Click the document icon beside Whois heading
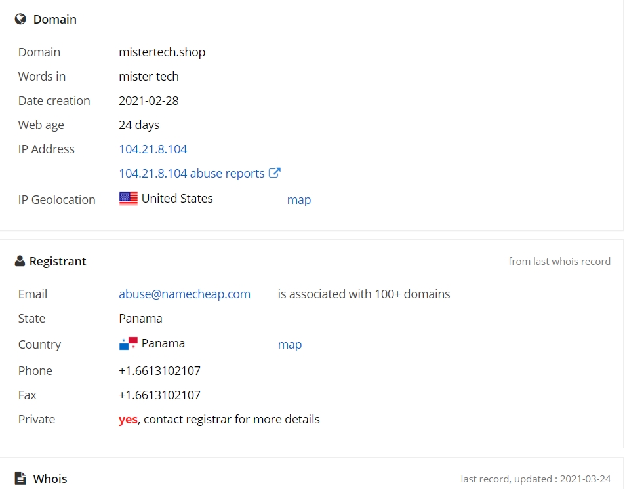This screenshot has height=489, width=625. [x=20, y=479]
